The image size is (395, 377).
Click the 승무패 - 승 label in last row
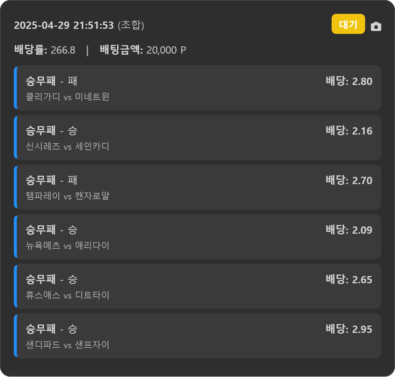coord(51,329)
